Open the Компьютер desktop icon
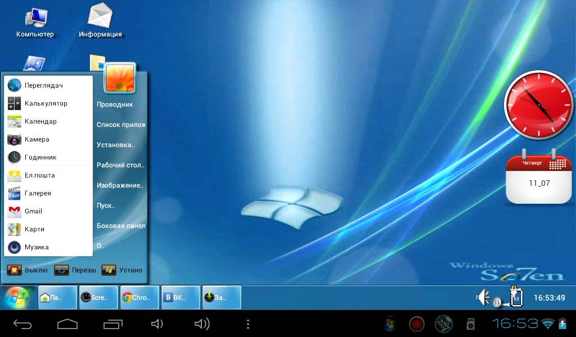 35,22
